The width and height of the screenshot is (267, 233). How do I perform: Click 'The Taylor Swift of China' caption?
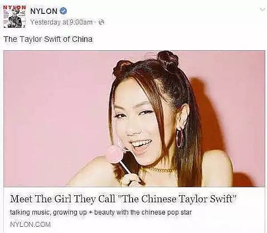tap(48, 39)
